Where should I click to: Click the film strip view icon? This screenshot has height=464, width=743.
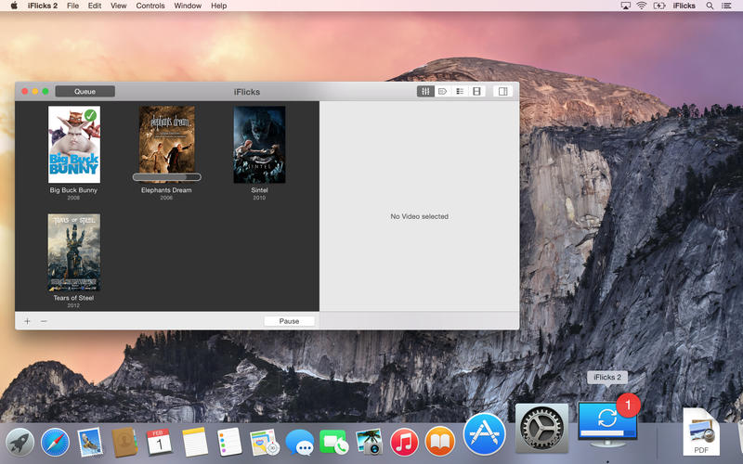pos(476,92)
